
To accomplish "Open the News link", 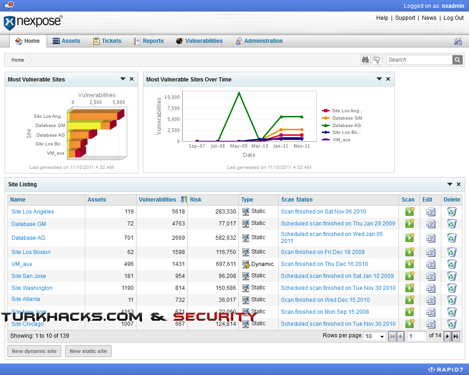I will 429,18.
